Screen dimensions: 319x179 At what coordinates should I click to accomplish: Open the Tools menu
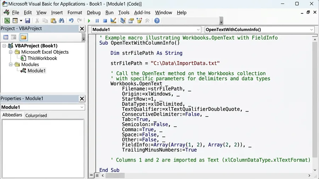coord(124,13)
